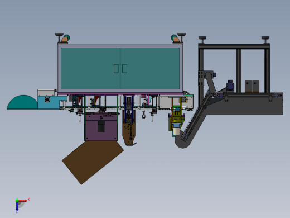This screenshot has width=290, height=218.
Task: Select the blue motor on the black frame
Action: (230, 86)
